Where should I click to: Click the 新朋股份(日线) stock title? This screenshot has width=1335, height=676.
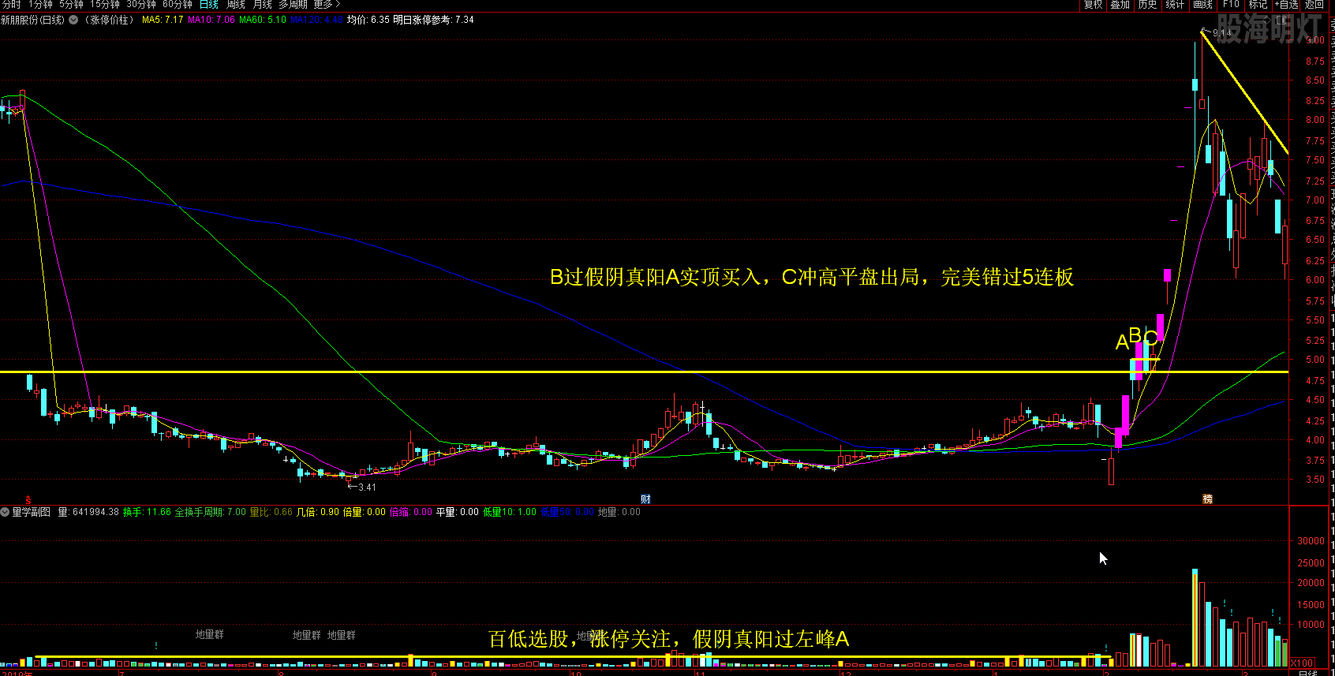coord(33,20)
